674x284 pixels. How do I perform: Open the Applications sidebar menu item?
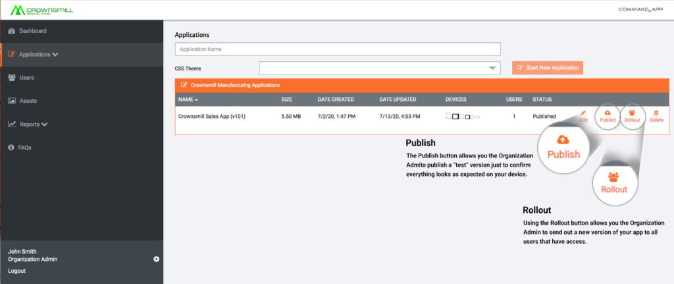(82, 55)
